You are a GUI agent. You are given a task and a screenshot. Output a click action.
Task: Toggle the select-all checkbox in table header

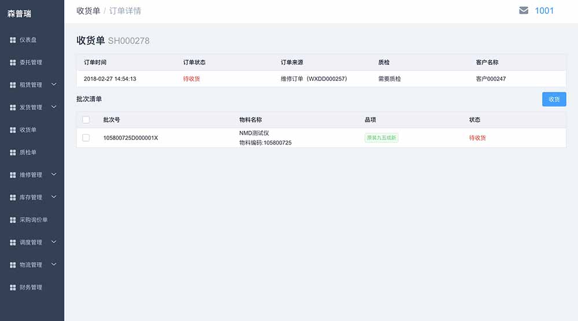point(86,120)
